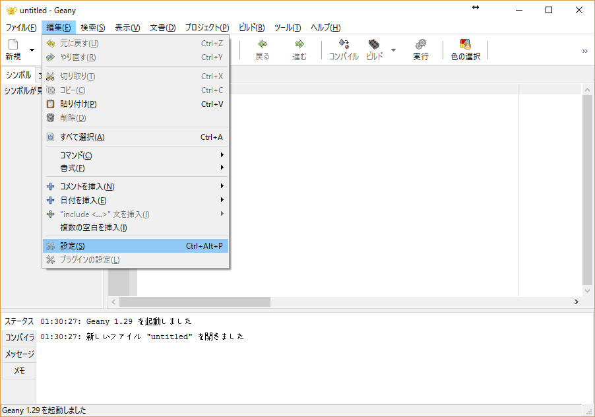Click the New file (新規) toolbar icon
Viewport: 595px width, 417px height.
click(x=13, y=44)
